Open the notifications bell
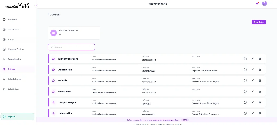Screen dimensions: 277x125 pos(257,4)
